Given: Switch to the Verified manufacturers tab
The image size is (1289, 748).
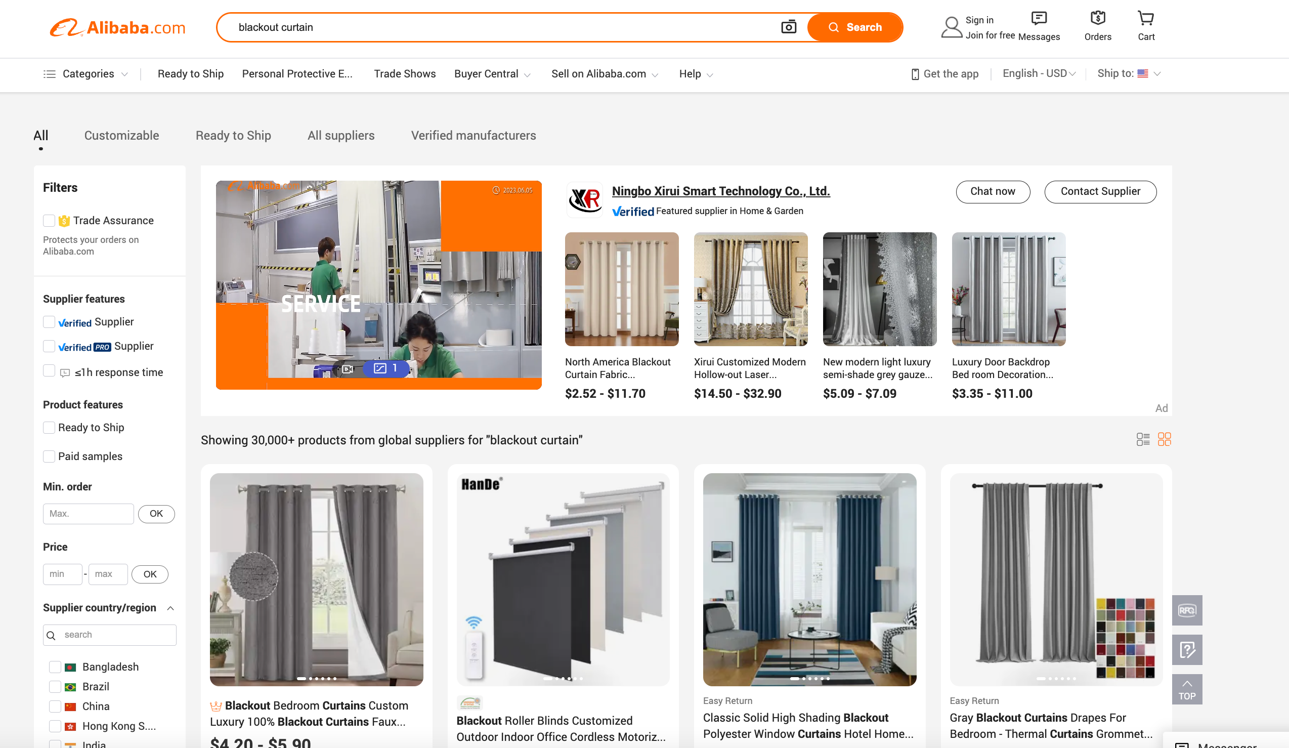Looking at the screenshot, I should [x=473, y=136].
